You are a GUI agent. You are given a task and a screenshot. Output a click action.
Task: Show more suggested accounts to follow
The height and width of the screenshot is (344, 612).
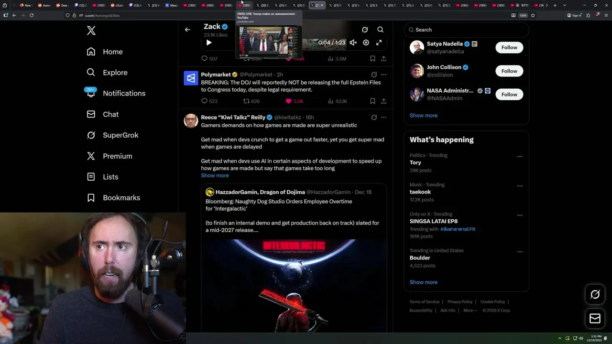coord(423,115)
